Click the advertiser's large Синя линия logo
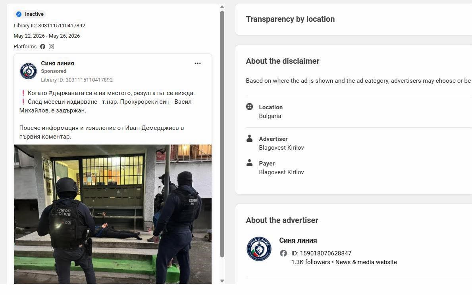 coord(259,249)
